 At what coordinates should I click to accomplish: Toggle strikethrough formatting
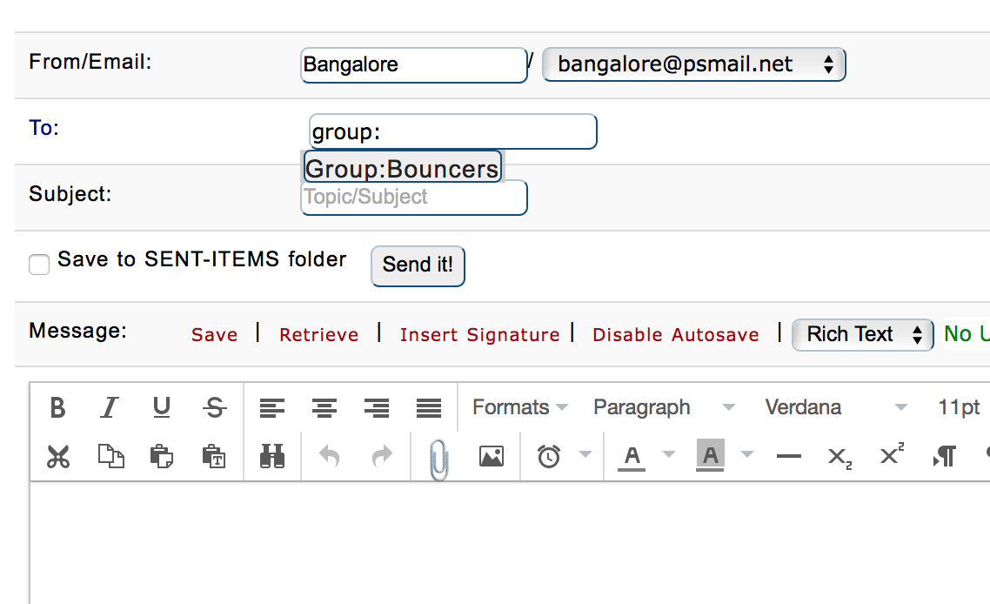214,407
